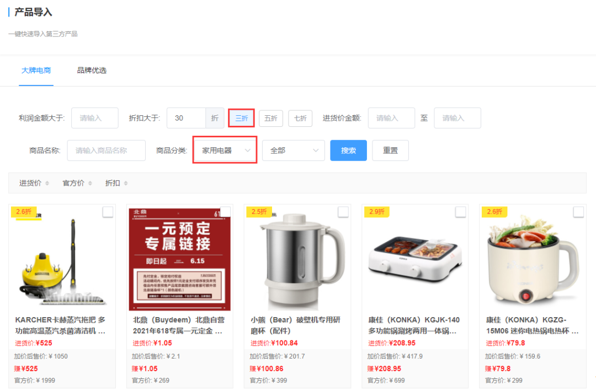Choose the 五折 discount shortcut

pyautogui.click(x=271, y=118)
